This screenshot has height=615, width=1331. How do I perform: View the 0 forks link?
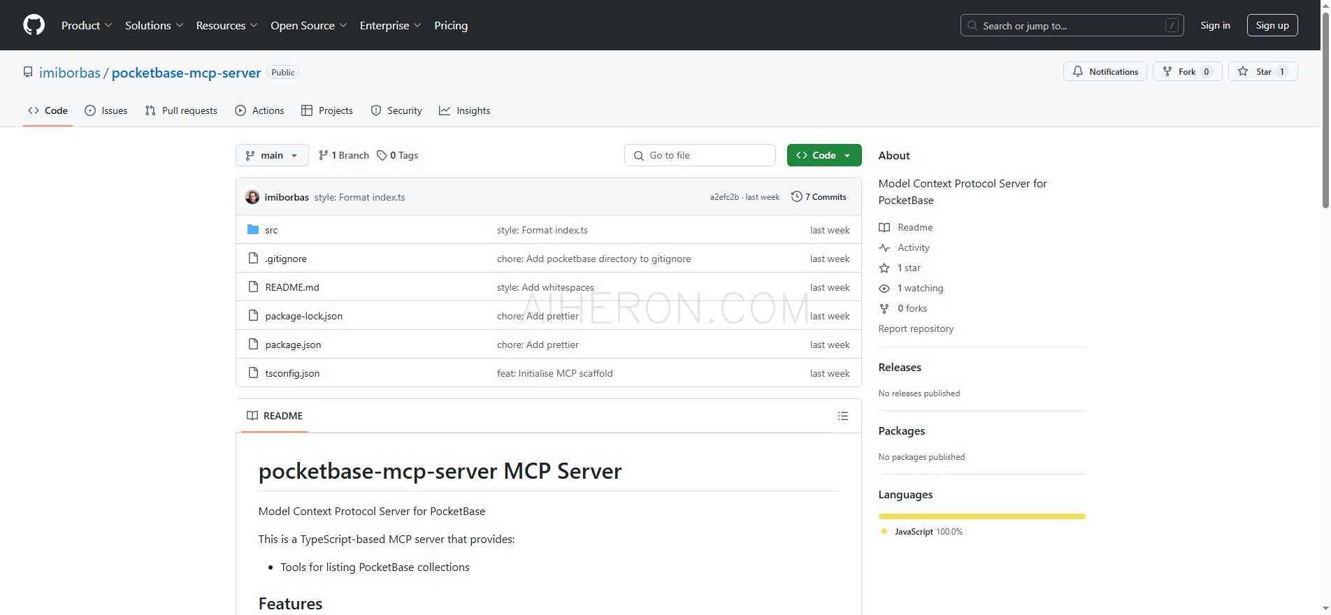coord(912,308)
